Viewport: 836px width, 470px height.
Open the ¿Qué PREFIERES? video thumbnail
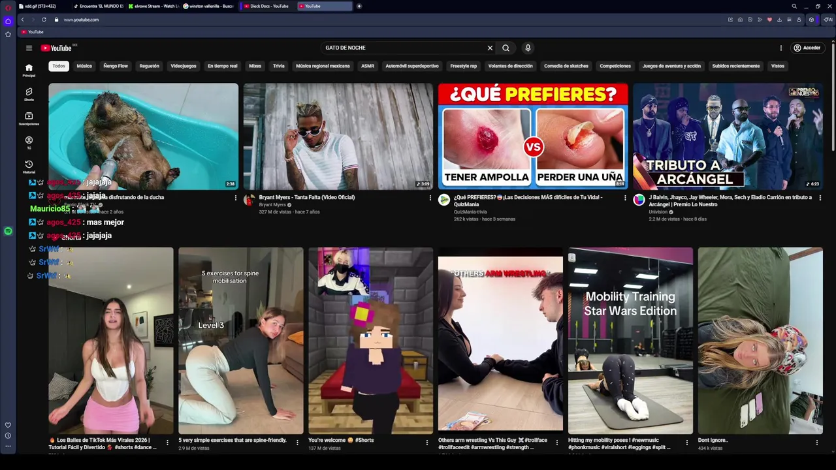tap(533, 136)
